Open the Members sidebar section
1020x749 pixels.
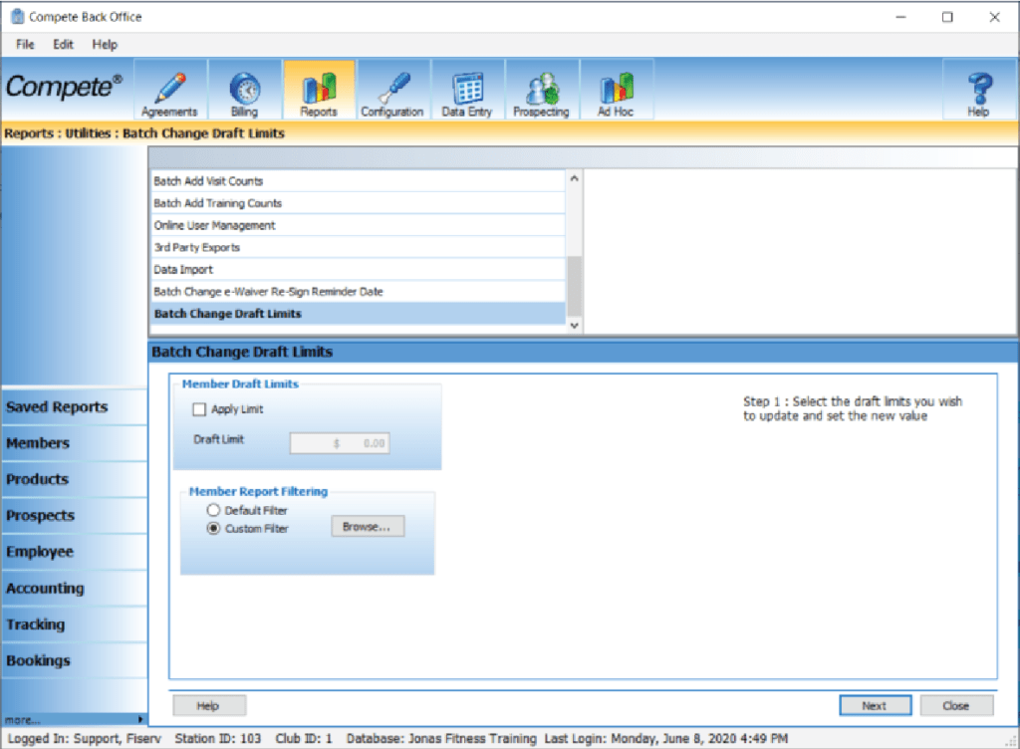tap(75, 443)
